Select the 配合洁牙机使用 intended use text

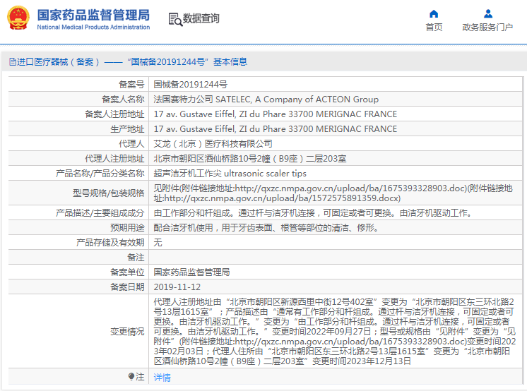pos(267,228)
